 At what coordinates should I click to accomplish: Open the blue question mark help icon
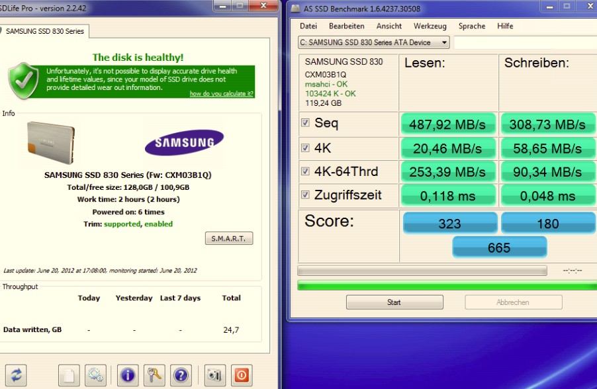(181, 375)
